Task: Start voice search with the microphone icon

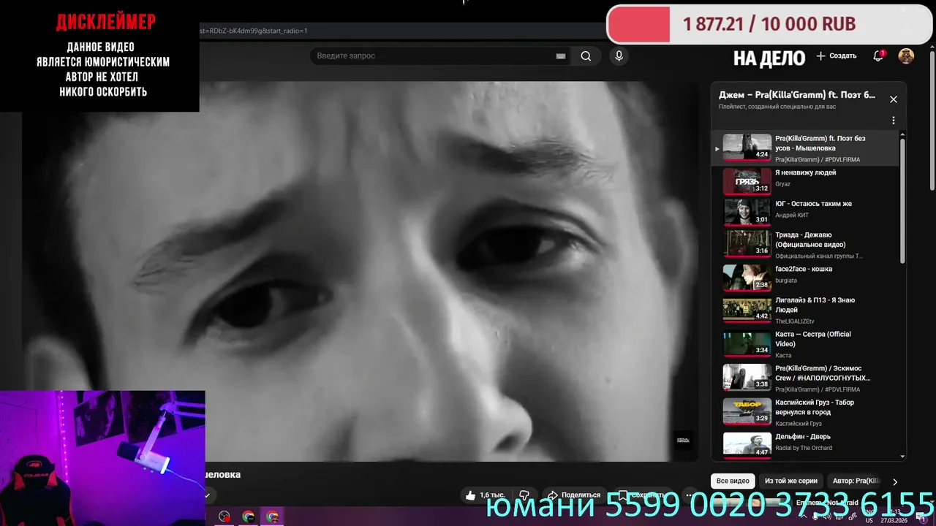Action: pyautogui.click(x=619, y=56)
